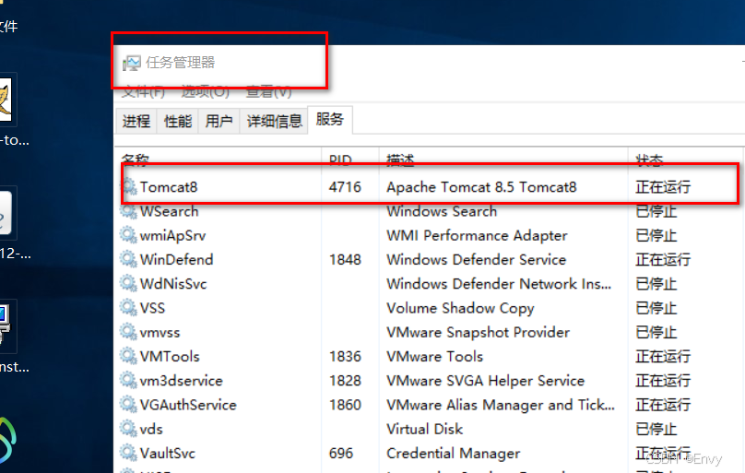Select the vmvss service name
The width and height of the screenshot is (745, 473).
tap(160, 333)
